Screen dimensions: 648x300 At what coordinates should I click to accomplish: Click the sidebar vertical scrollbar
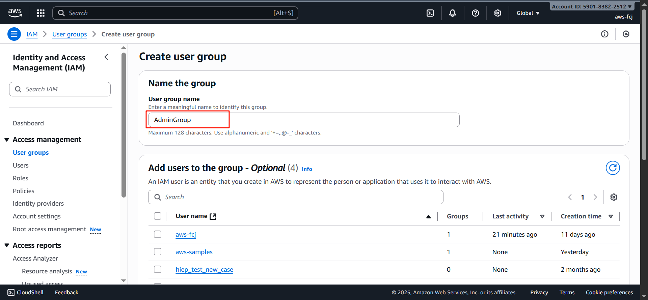(124, 125)
